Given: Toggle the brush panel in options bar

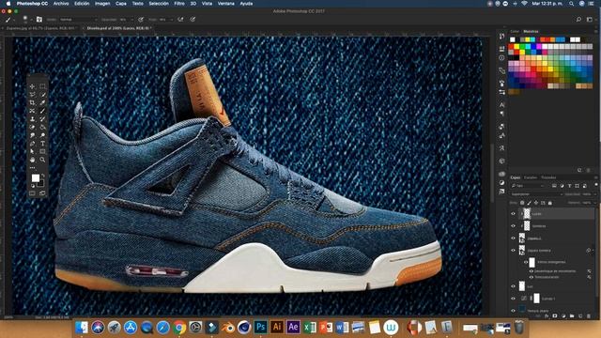Looking at the screenshot, I should [x=39, y=19].
